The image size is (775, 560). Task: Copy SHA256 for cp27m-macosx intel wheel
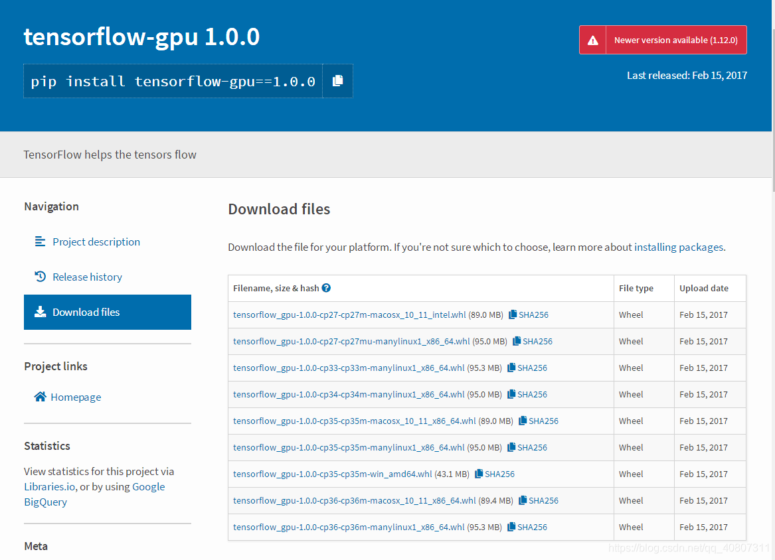(x=529, y=315)
